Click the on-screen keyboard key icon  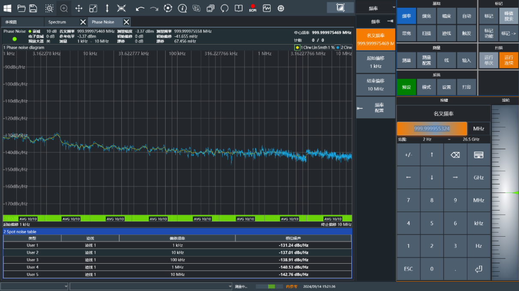pyautogui.click(x=479, y=155)
